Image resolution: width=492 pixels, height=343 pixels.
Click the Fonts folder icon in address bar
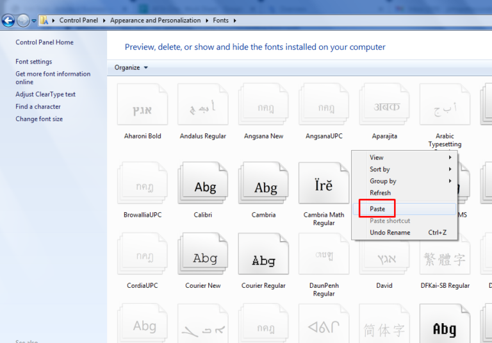[x=44, y=21]
